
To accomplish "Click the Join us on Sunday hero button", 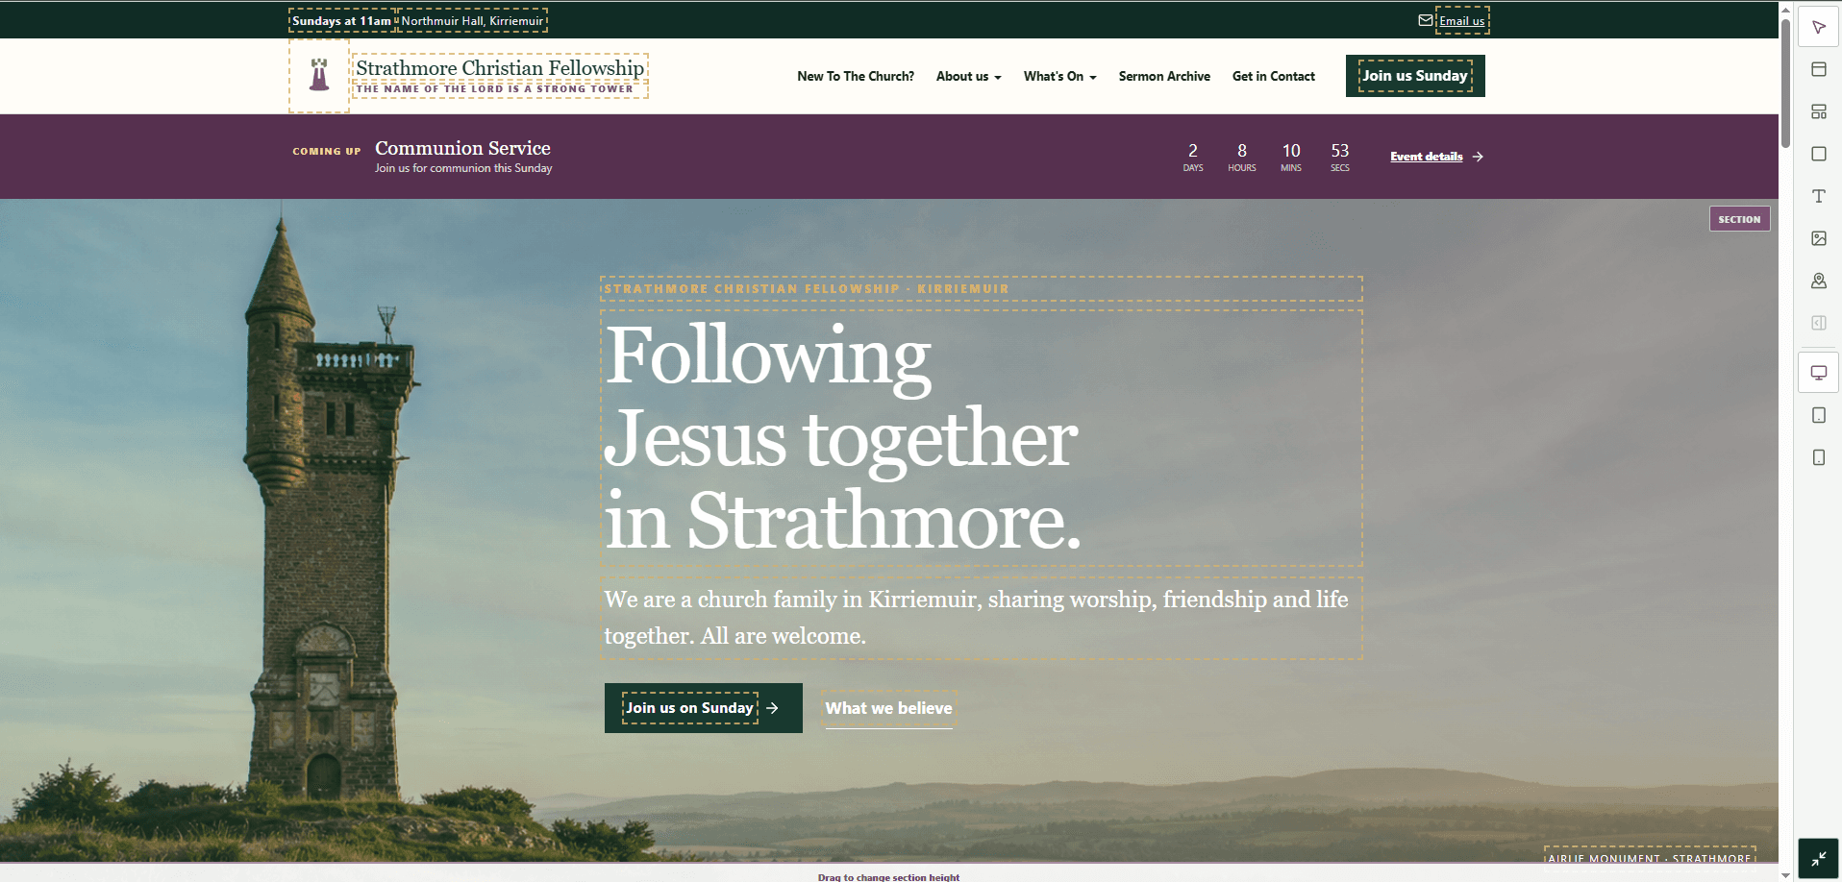I will coord(703,708).
